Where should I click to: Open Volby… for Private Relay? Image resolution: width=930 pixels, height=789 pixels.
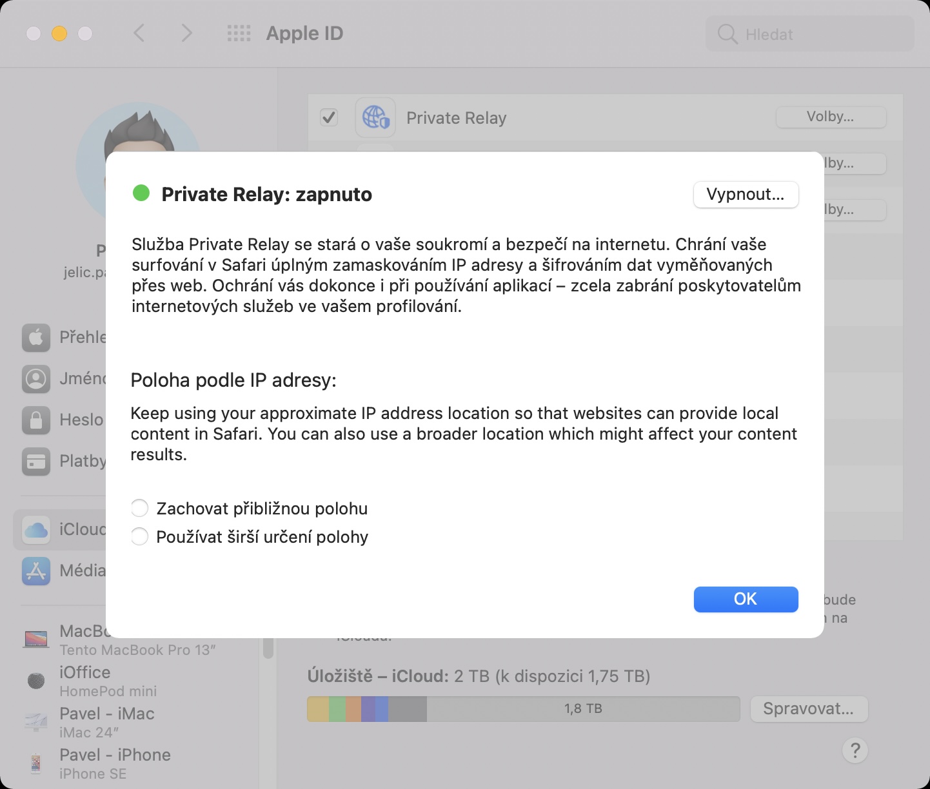(x=831, y=117)
